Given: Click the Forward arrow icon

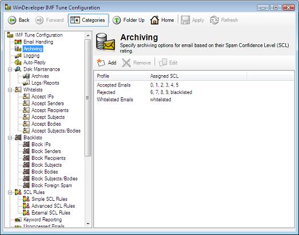Looking at the screenshot, I should tap(39, 20).
